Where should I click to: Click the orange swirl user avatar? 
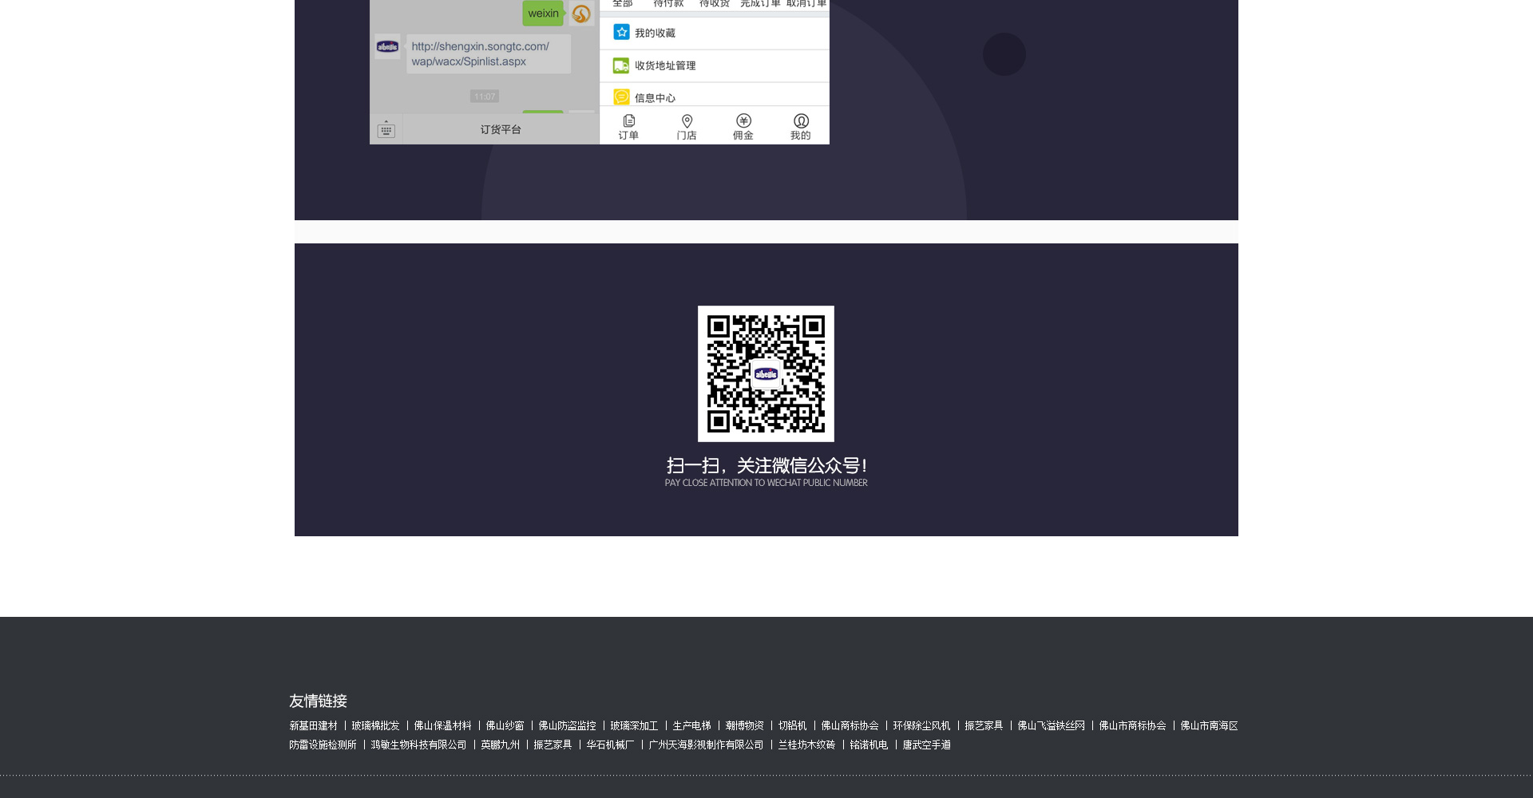(x=581, y=14)
